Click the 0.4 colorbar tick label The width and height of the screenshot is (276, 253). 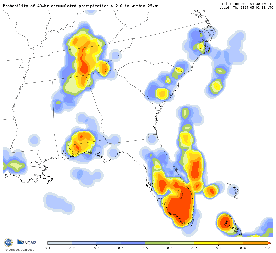point(121,248)
